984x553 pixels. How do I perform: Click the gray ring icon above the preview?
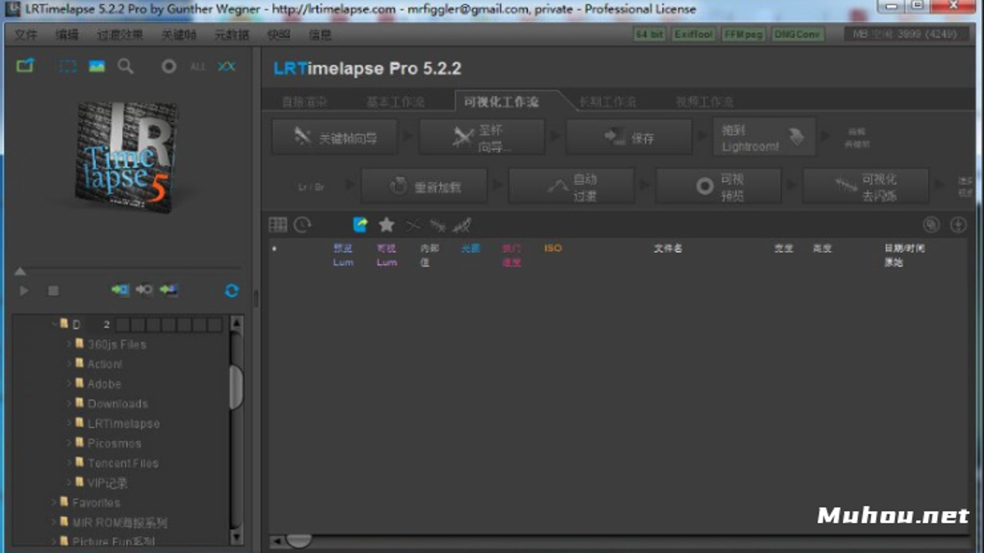click(168, 66)
